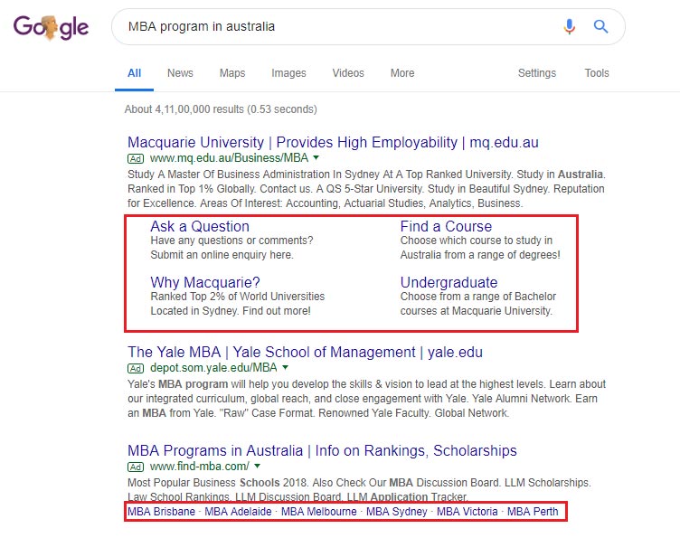Click text 'Located in Sydney. Find out more!'
Image resolution: width=680 pixels, height=538 pixels.
[x=231, y=311]
